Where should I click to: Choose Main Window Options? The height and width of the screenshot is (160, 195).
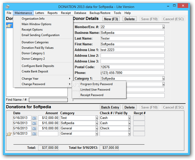(x=43, y=24)
